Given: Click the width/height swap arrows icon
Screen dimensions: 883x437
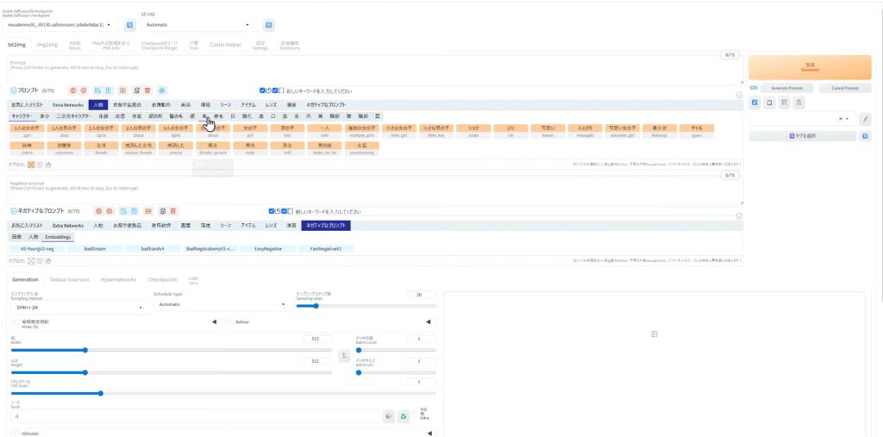Looking at the screenshot, I should tap(344, 355).
